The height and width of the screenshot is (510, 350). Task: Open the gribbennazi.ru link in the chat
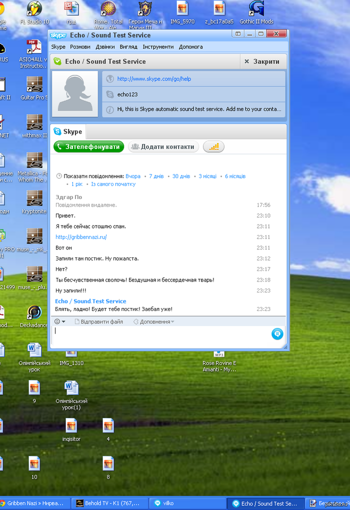tap(81, 237)
